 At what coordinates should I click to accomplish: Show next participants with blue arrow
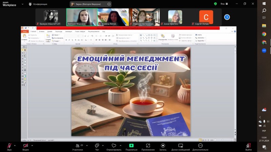227,17
